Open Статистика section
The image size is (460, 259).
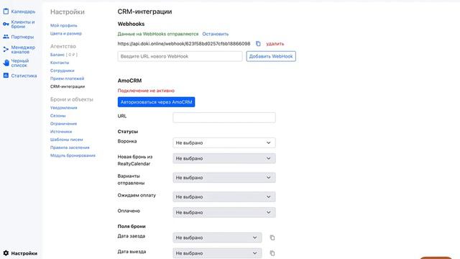[x=24, y=76]
